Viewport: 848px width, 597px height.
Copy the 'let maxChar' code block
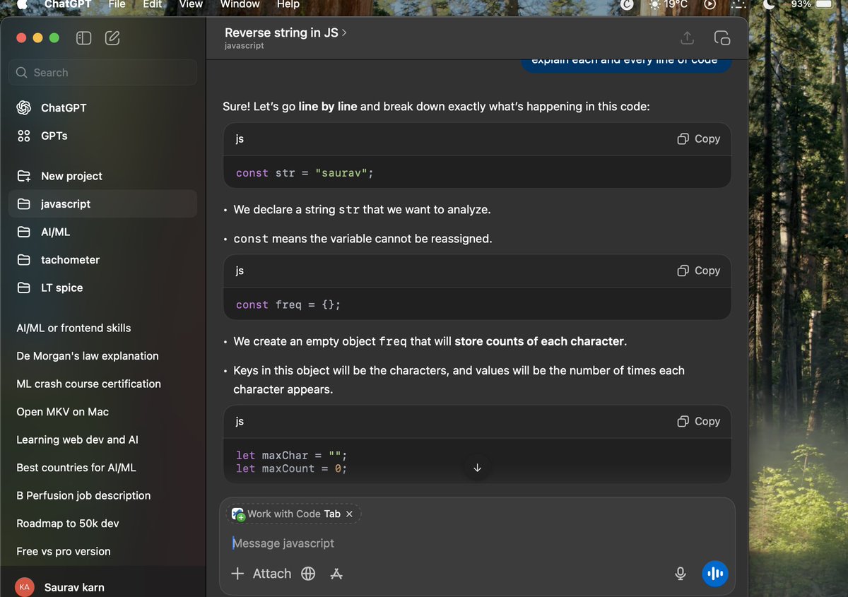tap(698, 421)
